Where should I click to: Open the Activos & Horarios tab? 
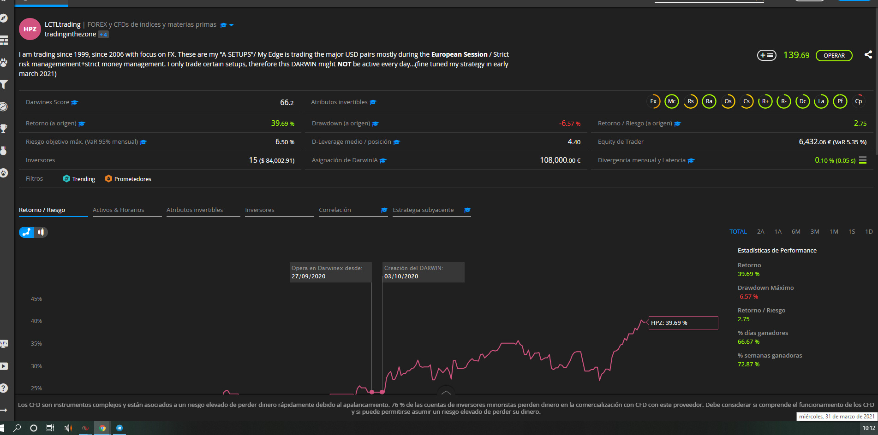click(x=119, y=210)
